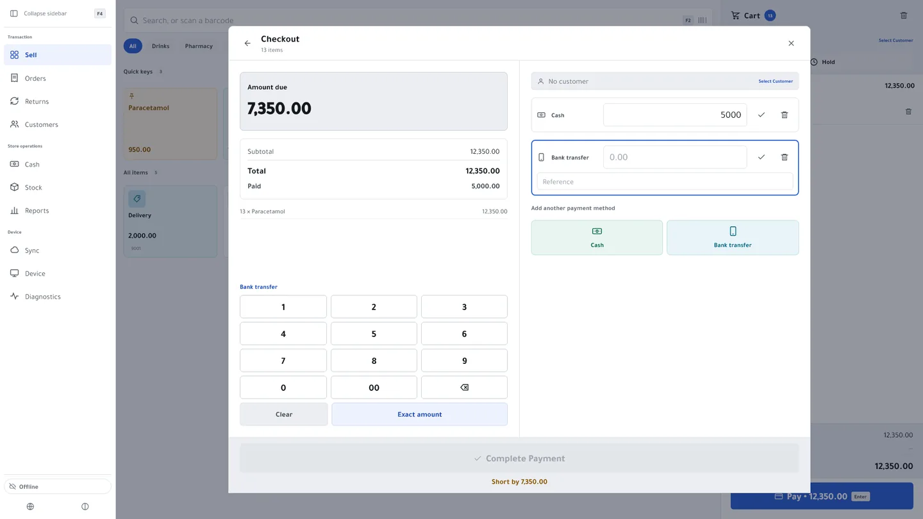Delete the Cash payment row

[785, 115]
